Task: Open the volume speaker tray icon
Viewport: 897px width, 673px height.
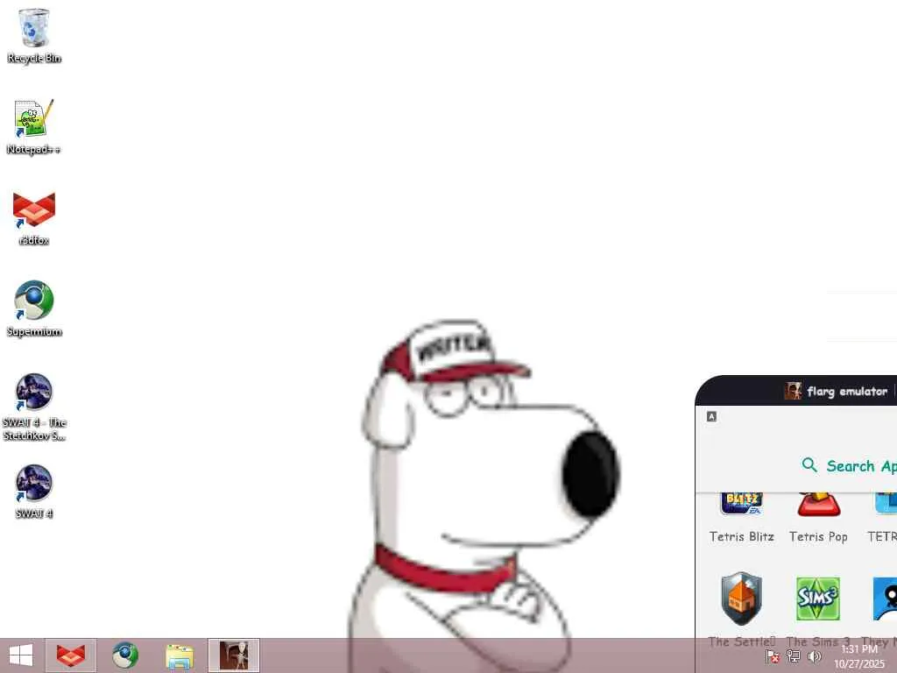Action: pos(814,656)
